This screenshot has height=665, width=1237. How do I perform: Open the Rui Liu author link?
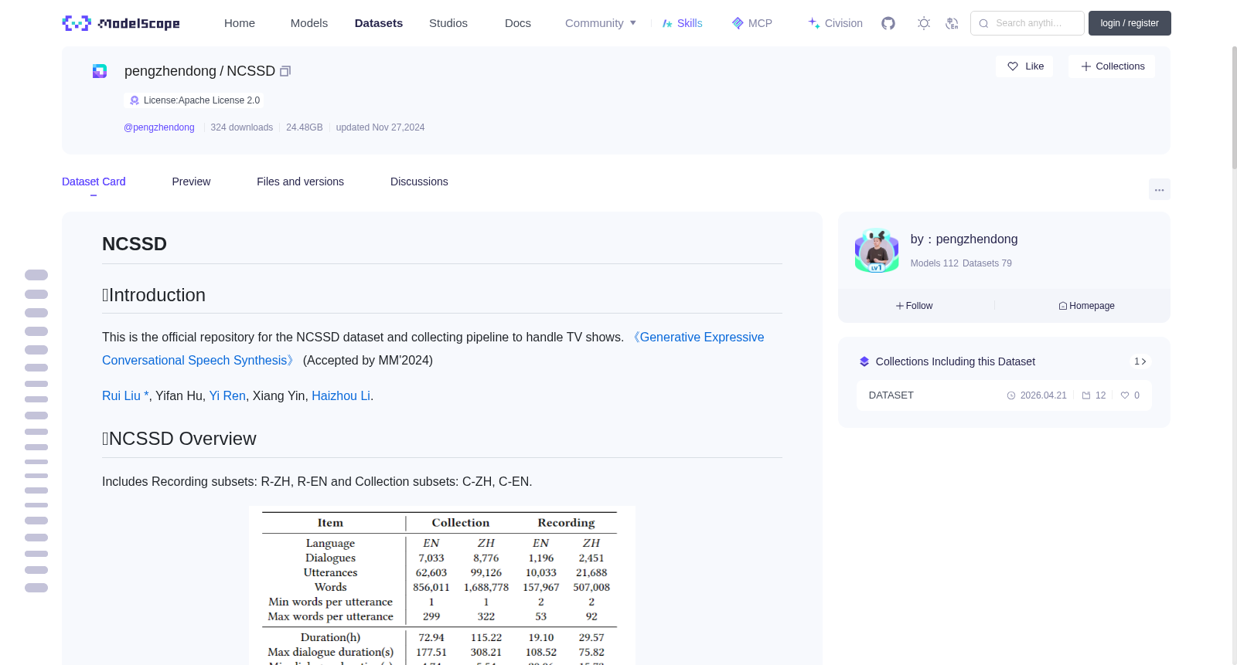125,395
